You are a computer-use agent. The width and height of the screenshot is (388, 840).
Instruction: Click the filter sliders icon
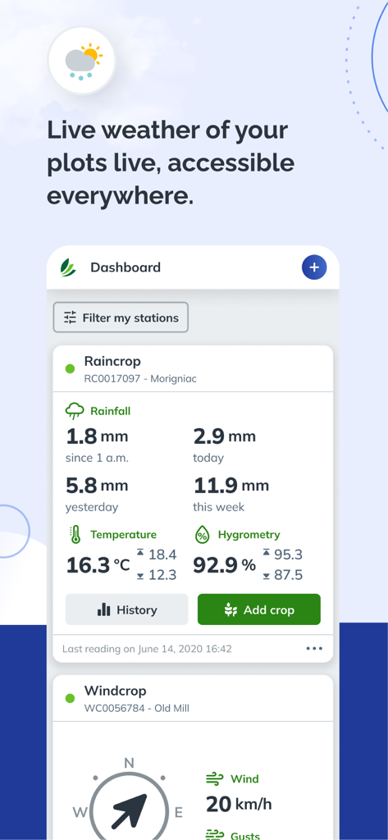coord(71,317)
